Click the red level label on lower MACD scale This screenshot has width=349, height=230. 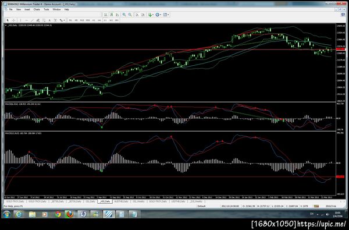(340, 176)
